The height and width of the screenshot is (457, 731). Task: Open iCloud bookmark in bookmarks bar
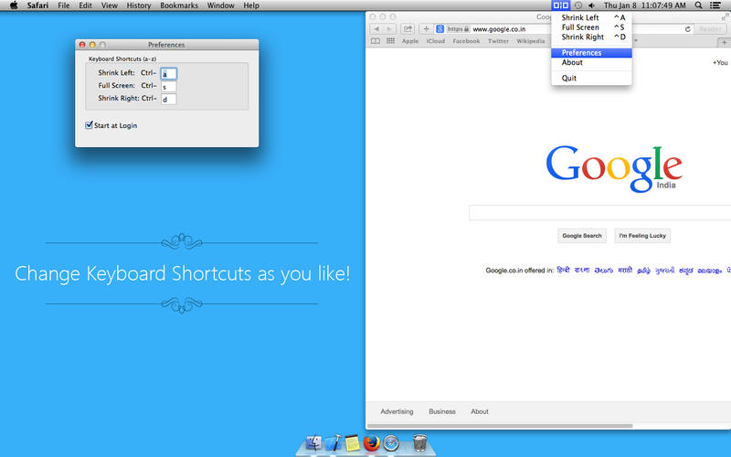(436, 41)
